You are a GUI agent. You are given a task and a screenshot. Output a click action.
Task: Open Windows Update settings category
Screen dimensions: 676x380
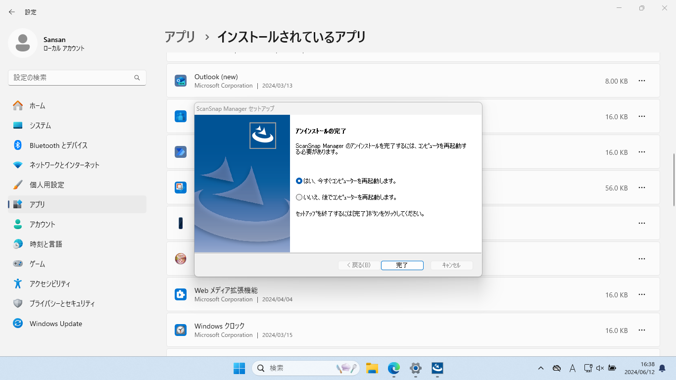[77, 323]
